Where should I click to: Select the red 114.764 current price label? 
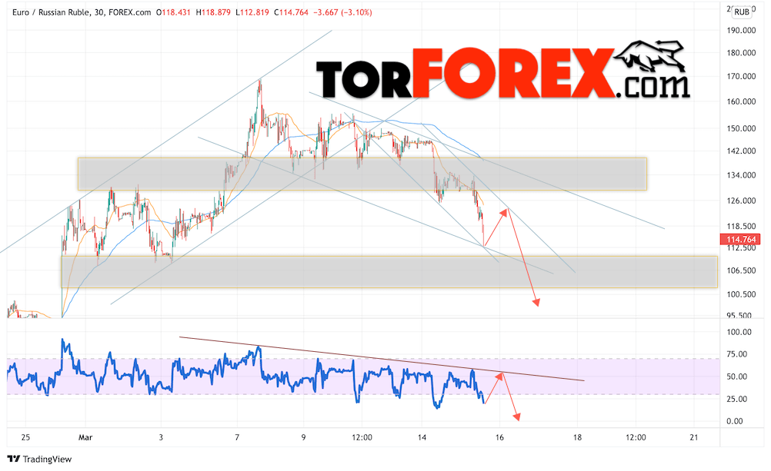click(741, 240)
